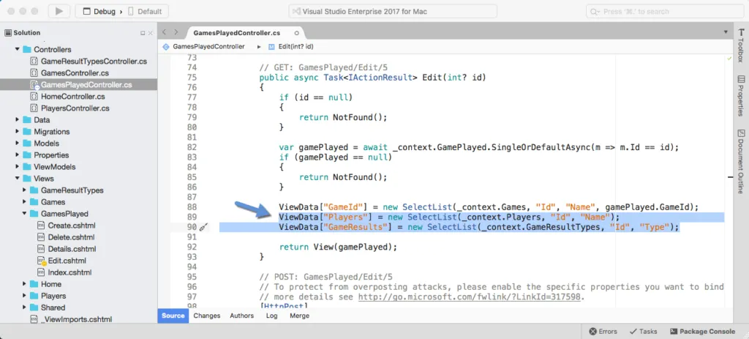
Task: Expand the GameResultTypes views folder
Action: pos(24,190)
